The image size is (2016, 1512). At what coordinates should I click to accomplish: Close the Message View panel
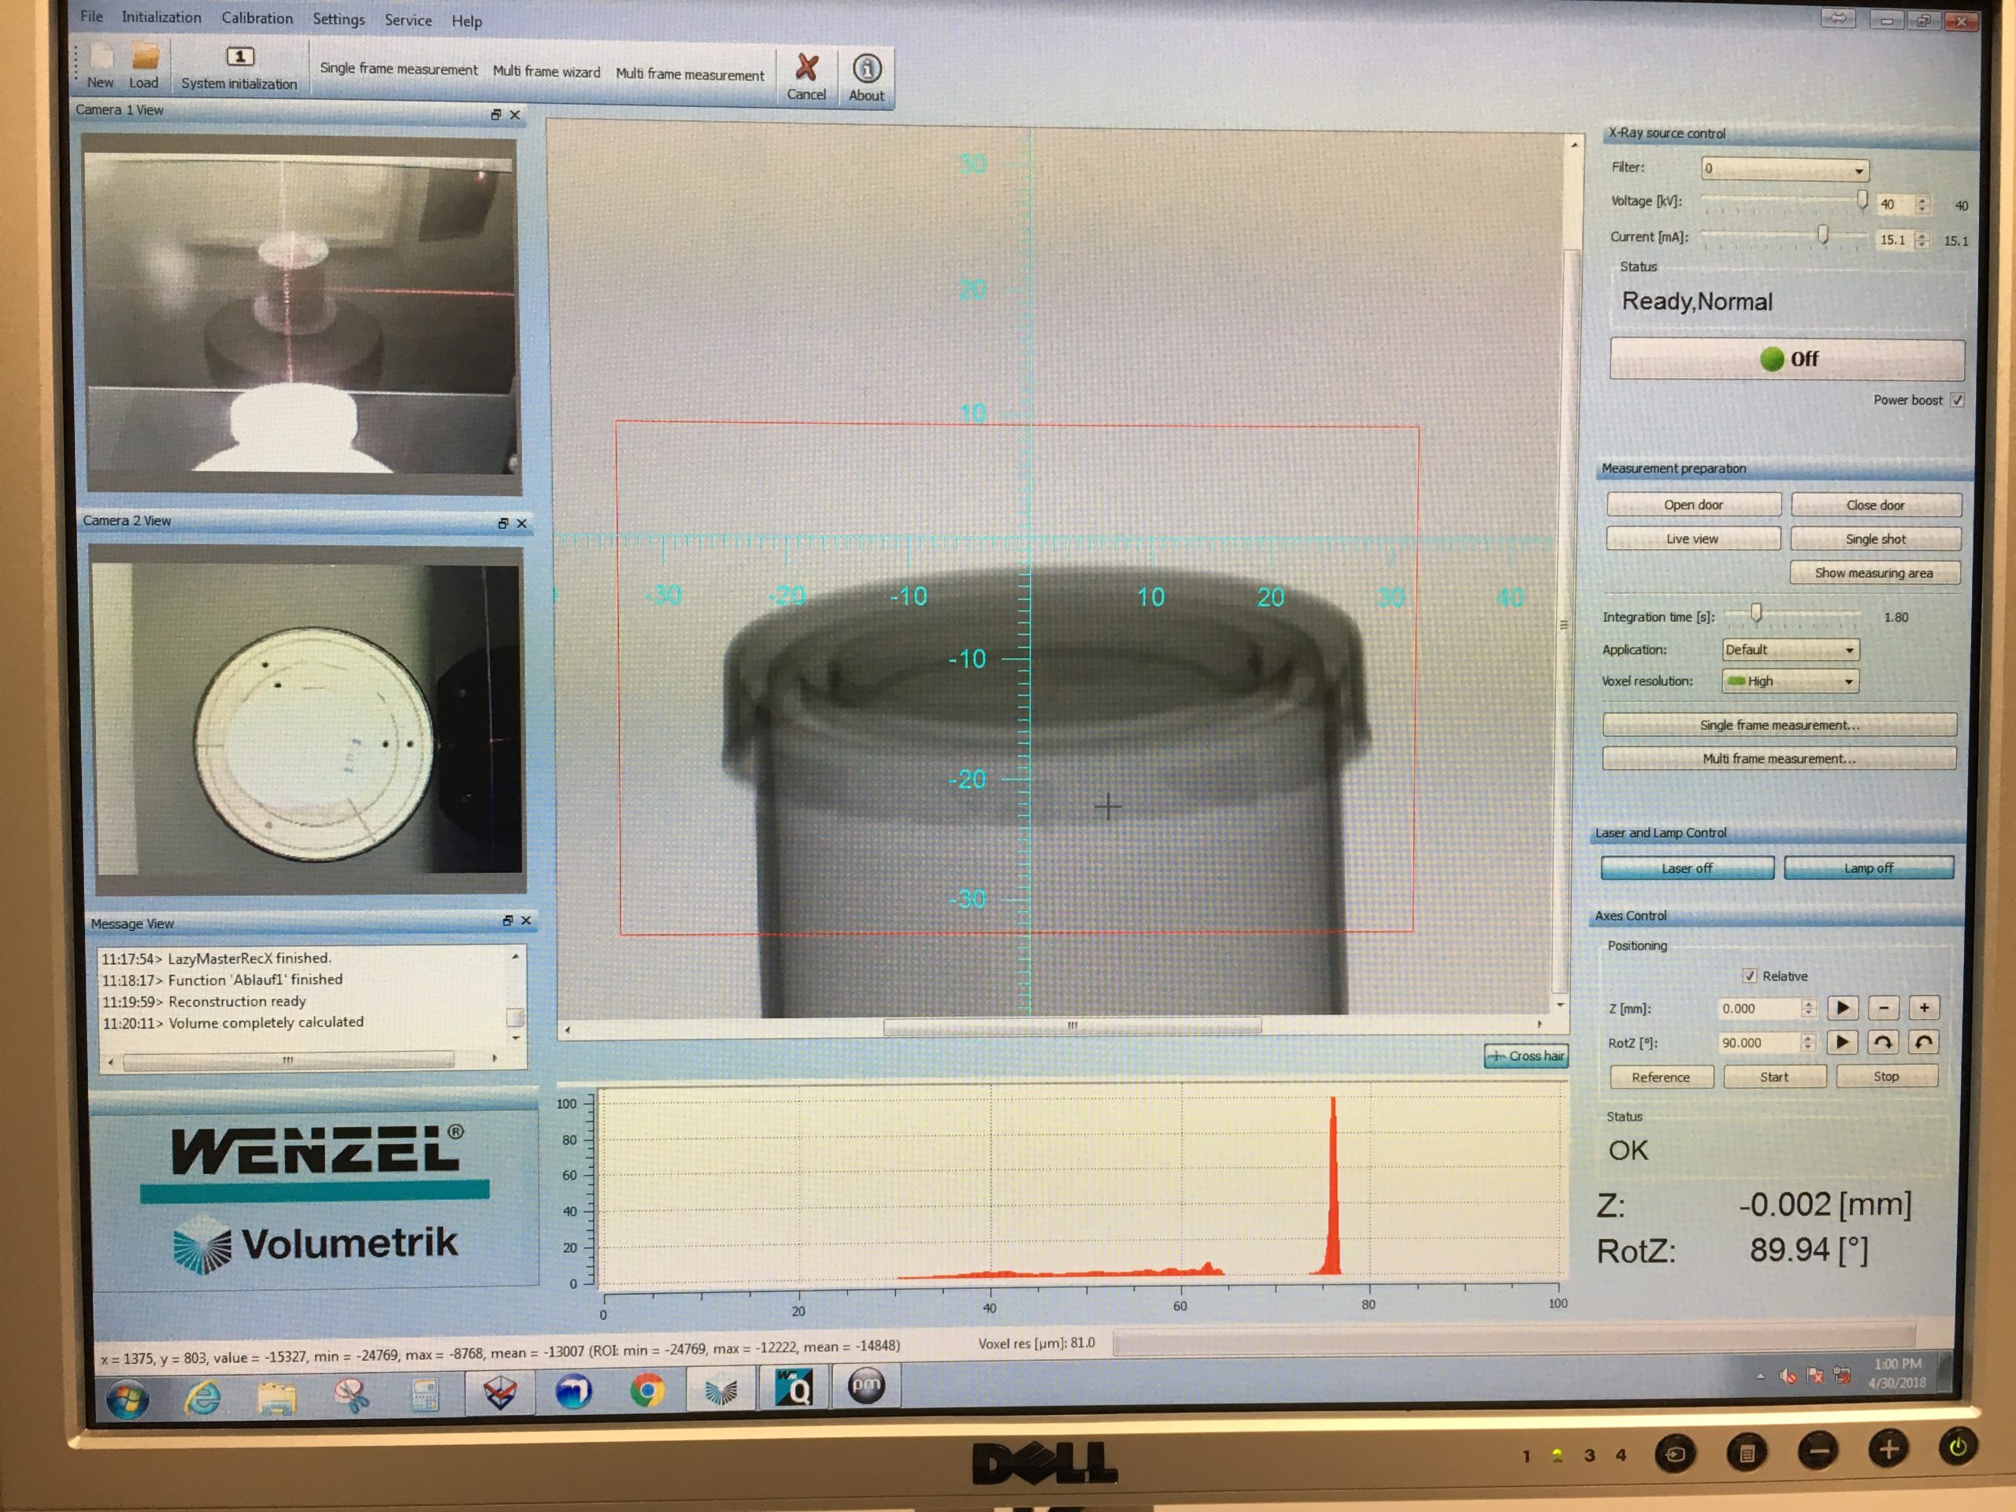click(x=526, y=921)
